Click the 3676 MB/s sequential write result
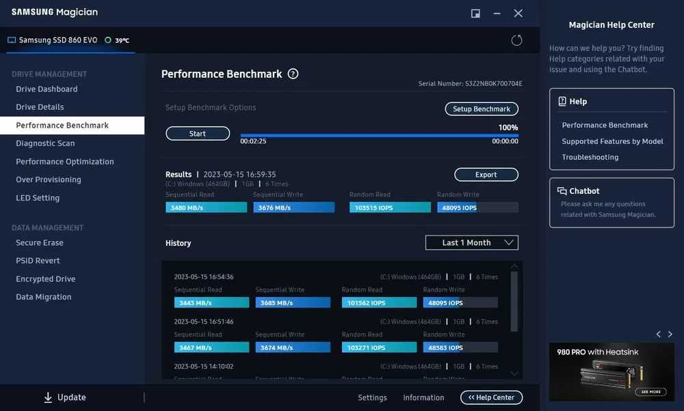This screenshot has width=684, height=411. tap(294, 208)
